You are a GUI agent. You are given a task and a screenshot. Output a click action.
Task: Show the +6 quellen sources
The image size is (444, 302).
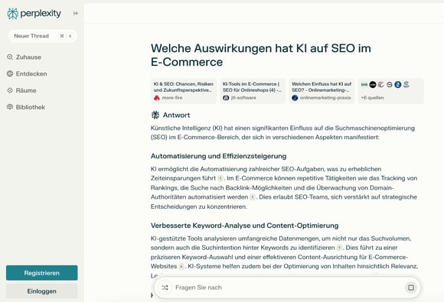391,91
